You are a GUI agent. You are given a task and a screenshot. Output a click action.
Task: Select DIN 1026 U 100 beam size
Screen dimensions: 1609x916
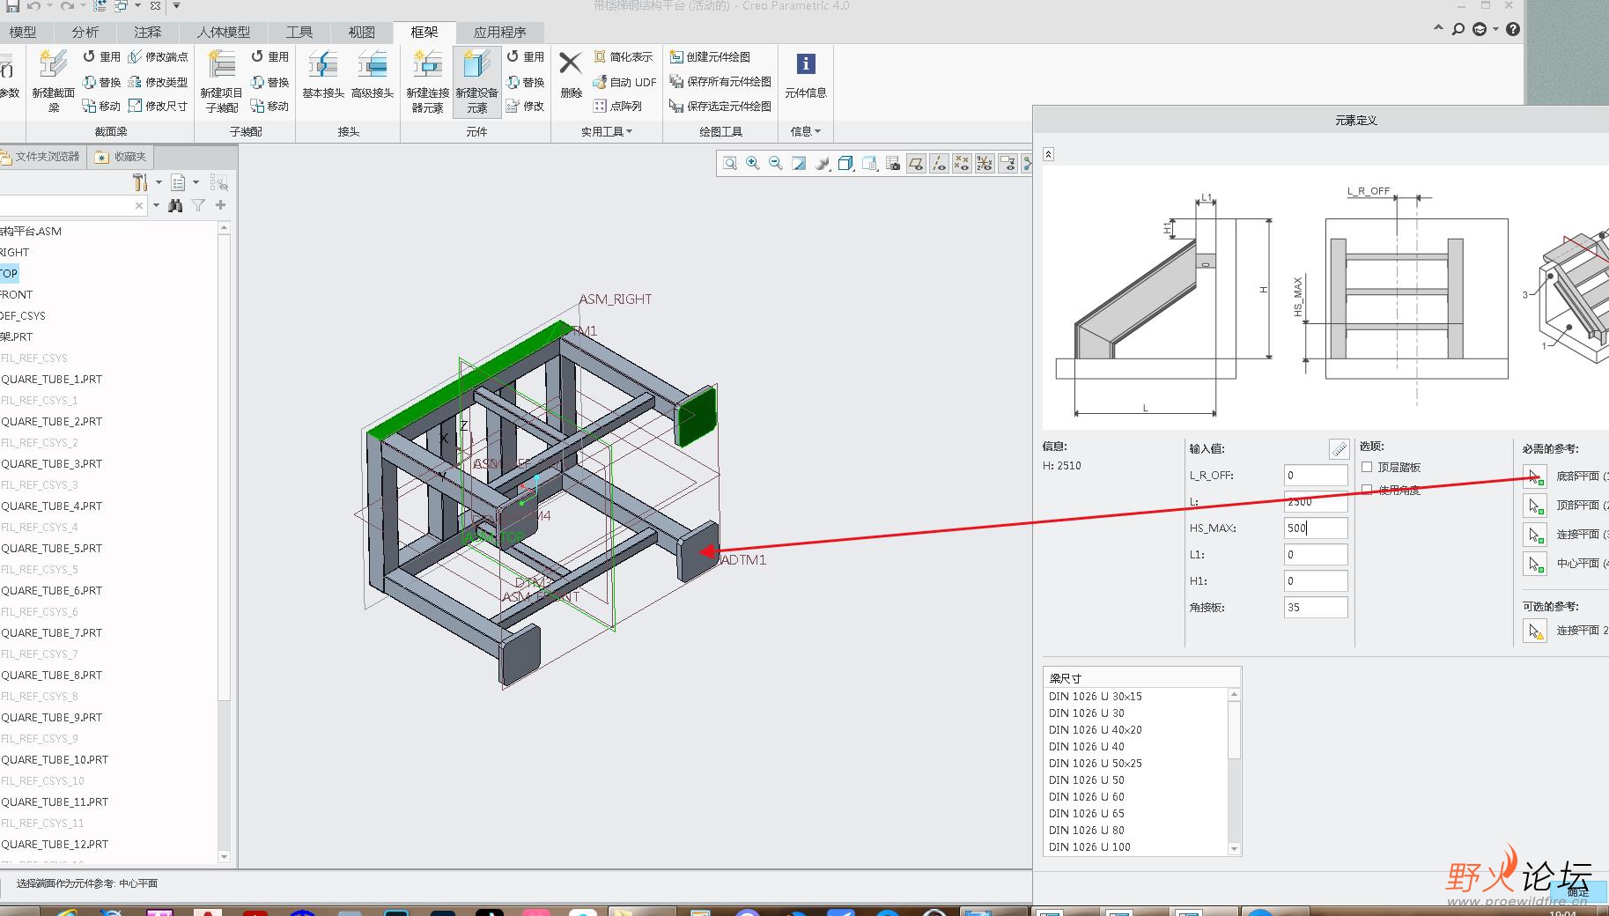pyautogui.click(x=1089, y=847)
